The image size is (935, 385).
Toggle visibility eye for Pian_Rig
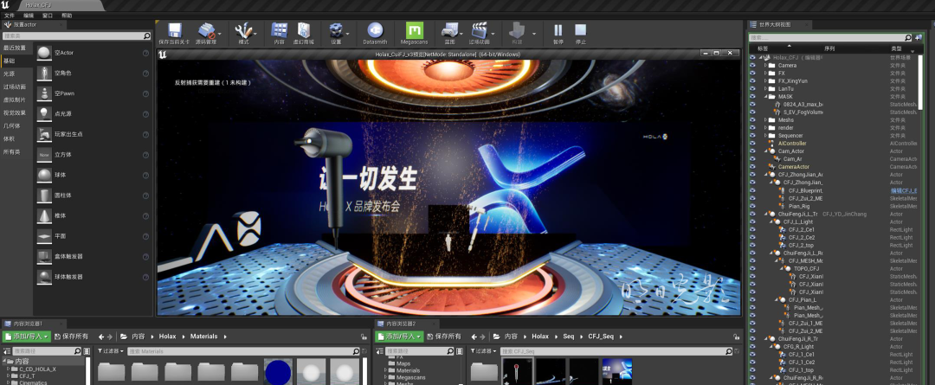point(752,206)
